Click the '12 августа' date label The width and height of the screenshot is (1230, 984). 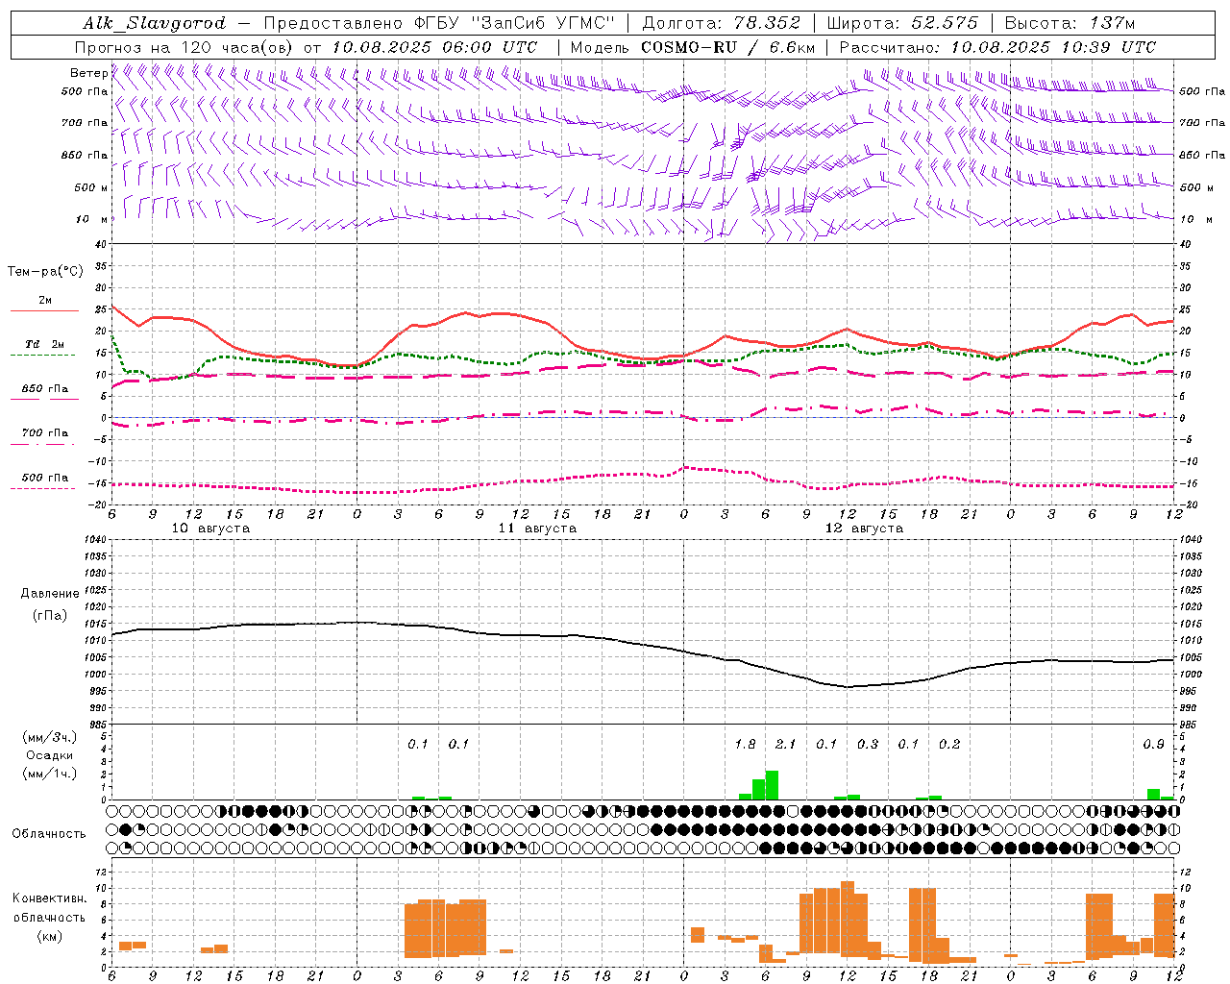(x=864, y=529)
